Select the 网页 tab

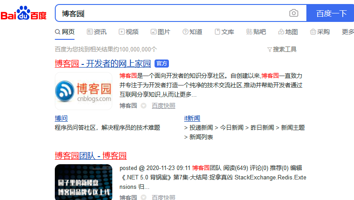[x=65, y=32]
